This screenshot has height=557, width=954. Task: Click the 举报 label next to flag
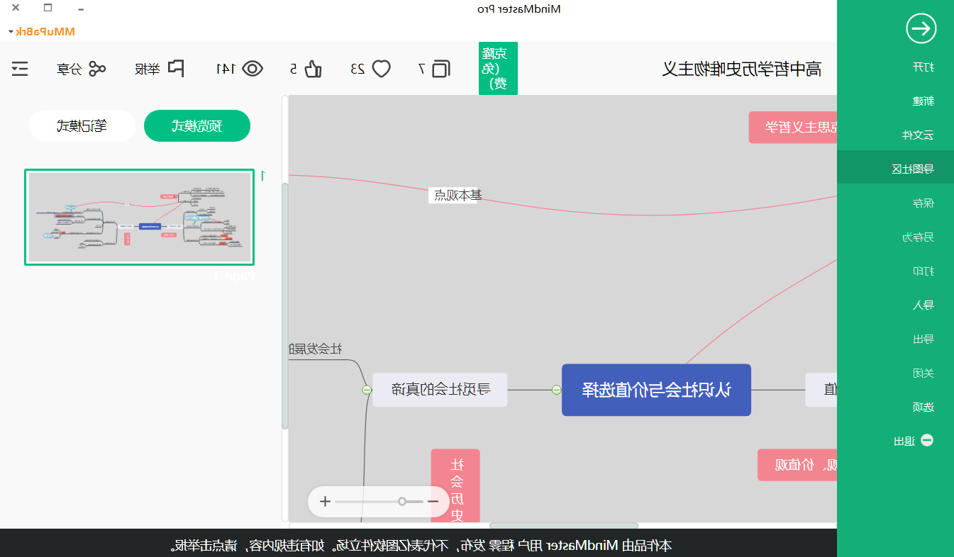click(148, 69)
